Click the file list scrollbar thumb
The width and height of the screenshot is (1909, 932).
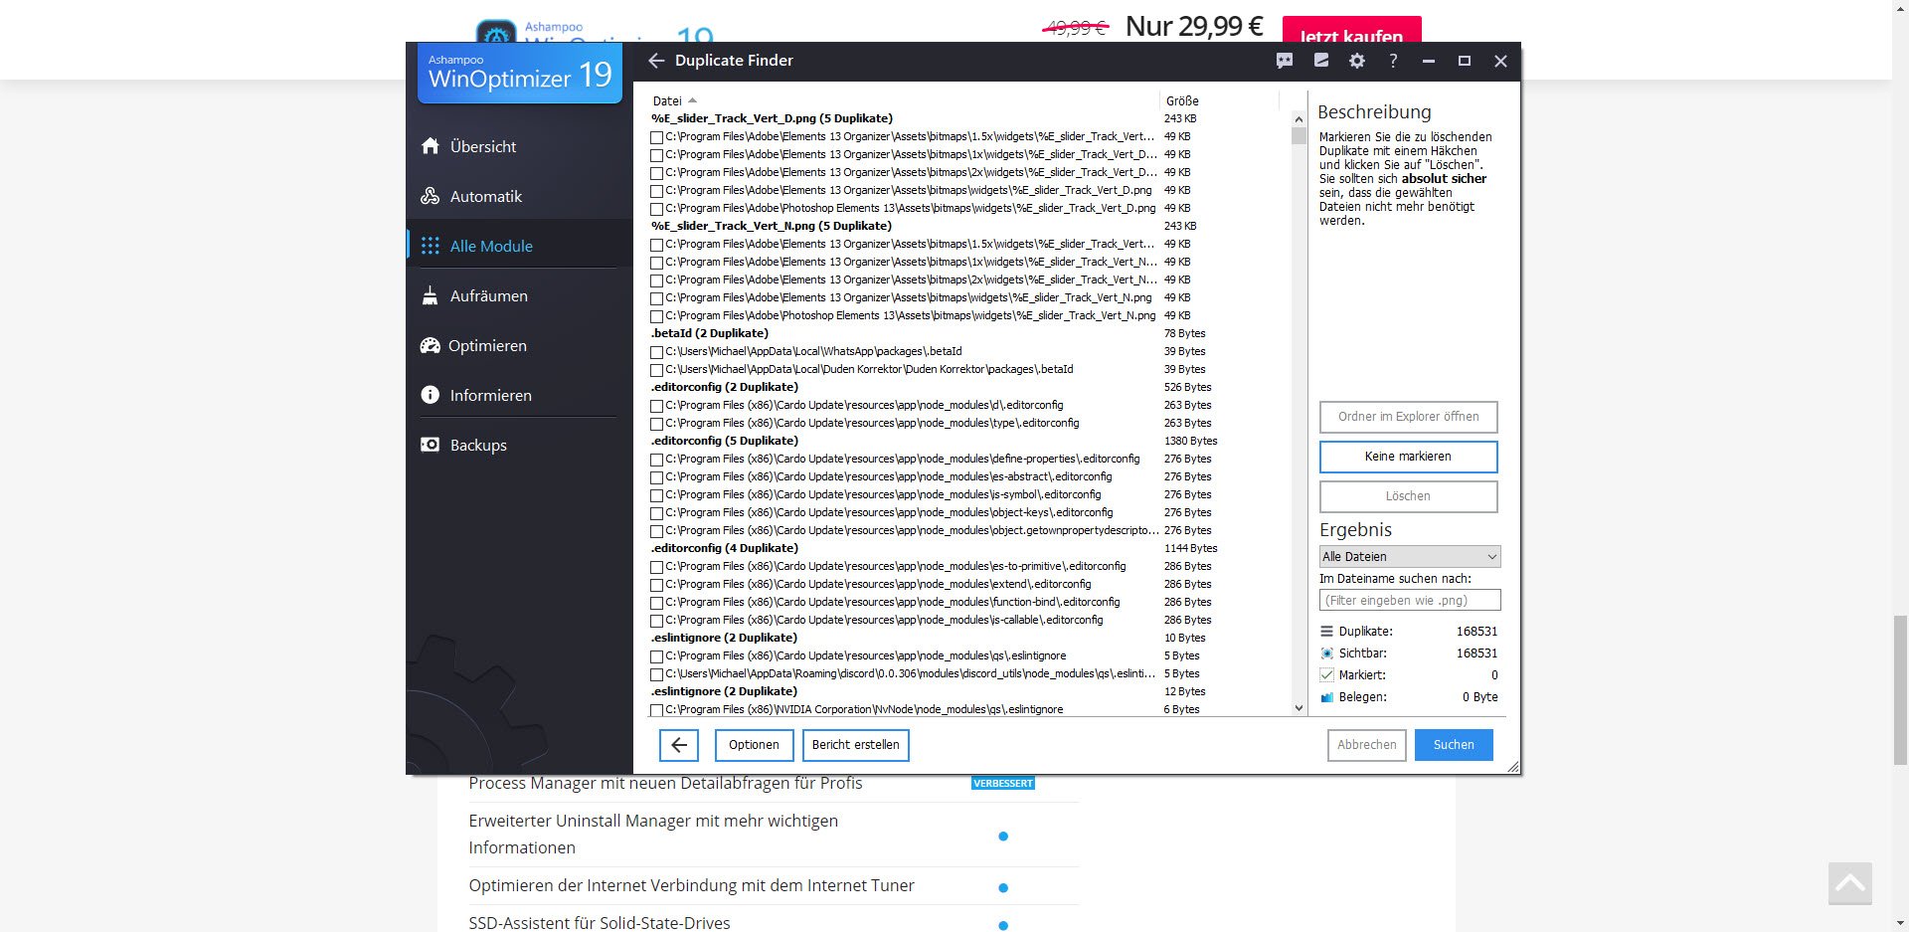pyautogui.click(x=1299, y=135)
